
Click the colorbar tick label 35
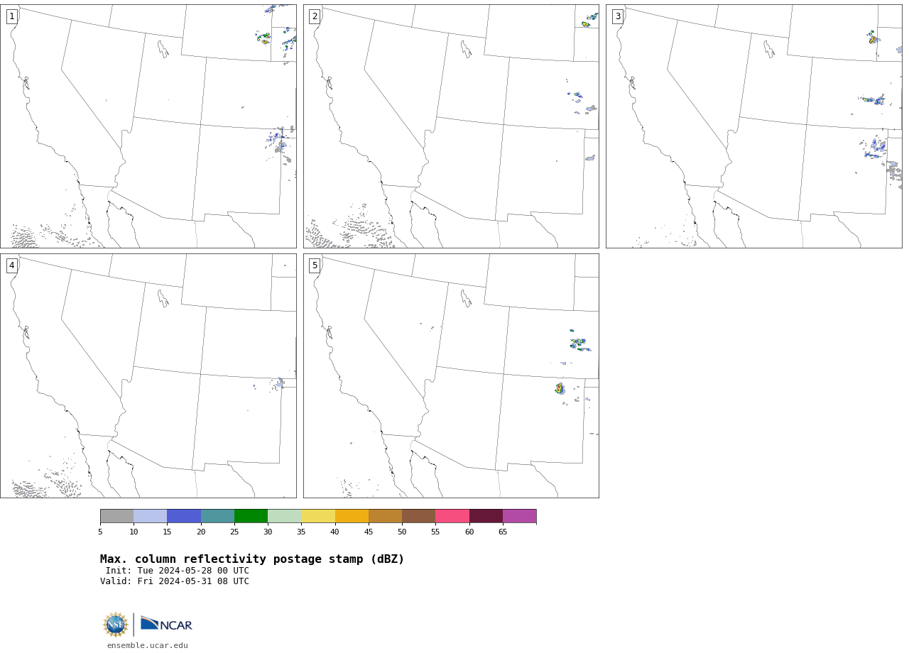pos(301,532)
